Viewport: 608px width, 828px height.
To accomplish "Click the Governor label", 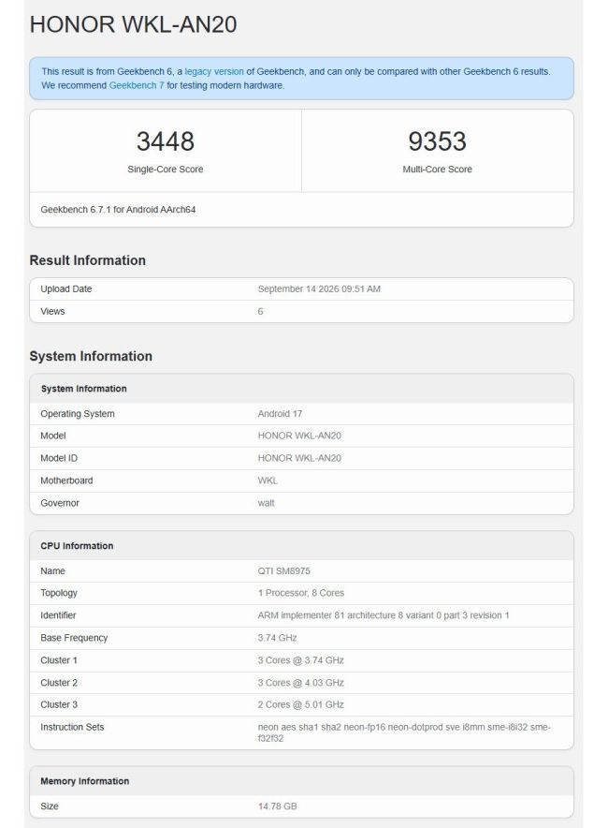I will point(60,503).
